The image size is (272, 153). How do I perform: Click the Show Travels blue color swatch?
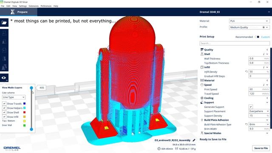pyautogui.click(x=25, y=104)
